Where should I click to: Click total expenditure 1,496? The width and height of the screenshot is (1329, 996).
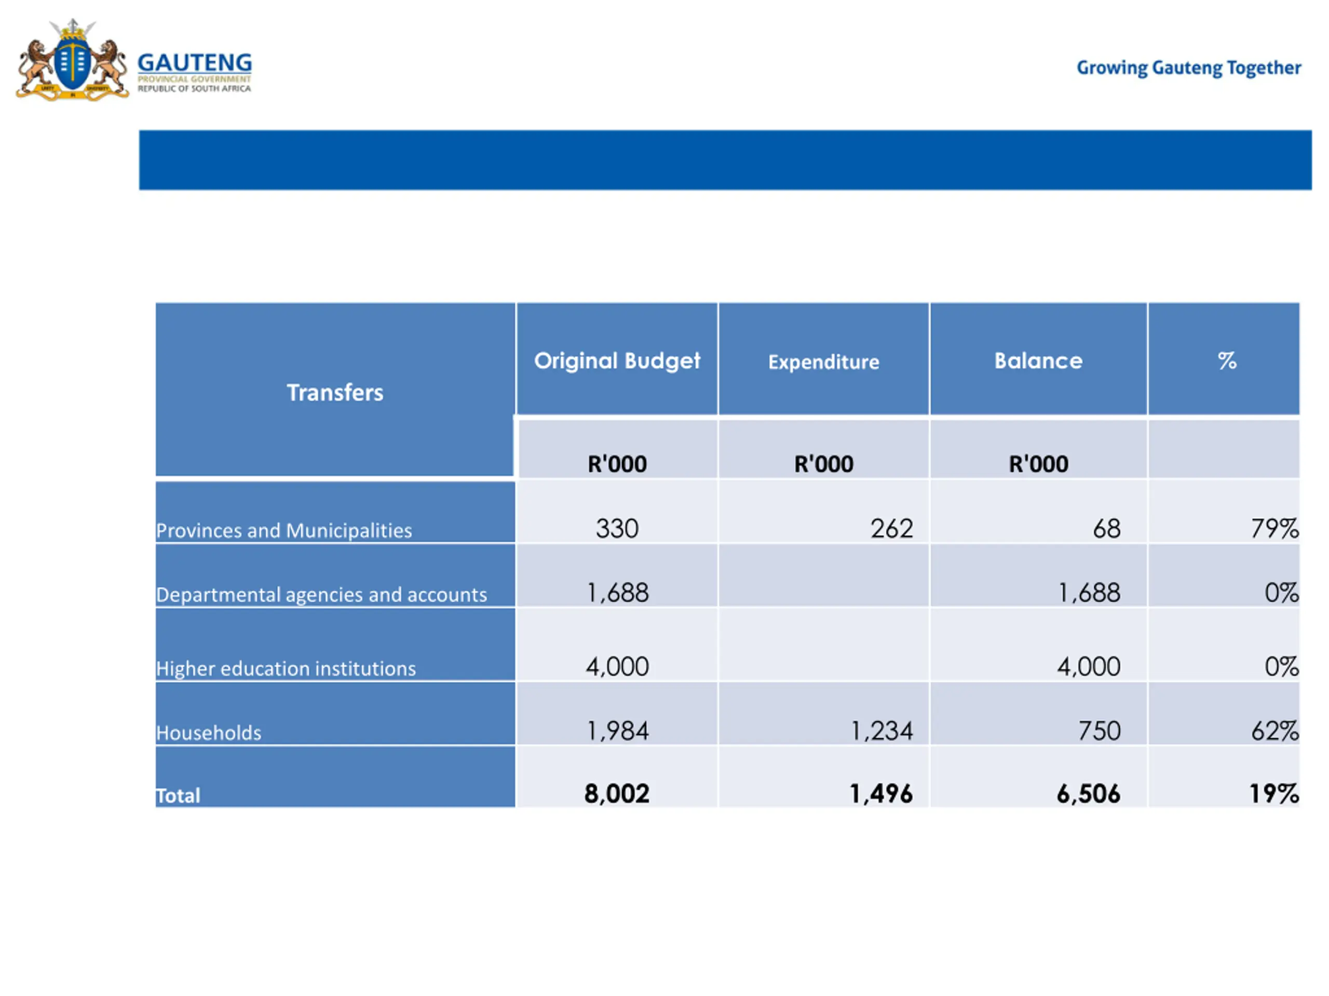881,794
